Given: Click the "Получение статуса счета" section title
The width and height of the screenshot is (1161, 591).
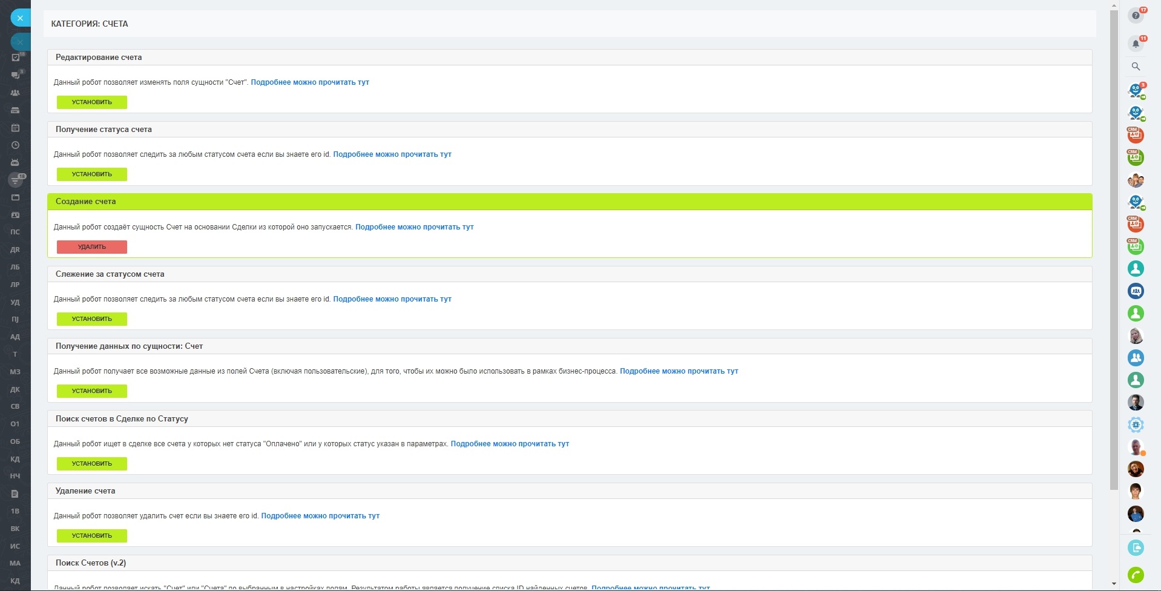Looking at the screenshot, I should click(x=104, y=130).
